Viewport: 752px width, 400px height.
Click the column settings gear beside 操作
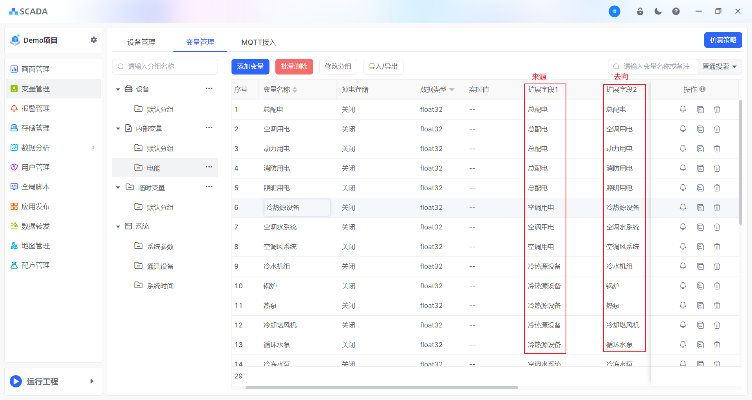tap(703, 89)
